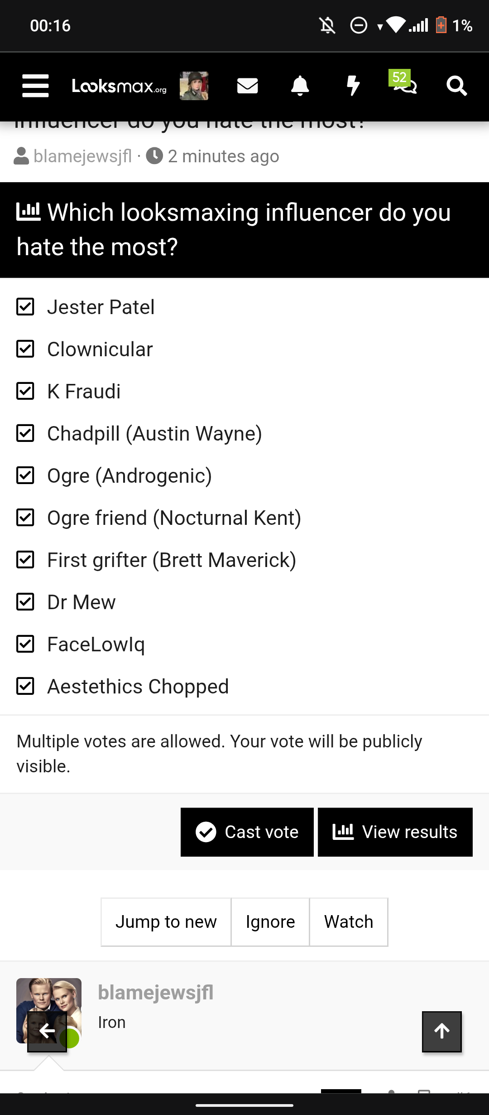Select the Ignore thread option
Image resolution: width=489 pixels, height=1115 pixels.
[270, 922]
